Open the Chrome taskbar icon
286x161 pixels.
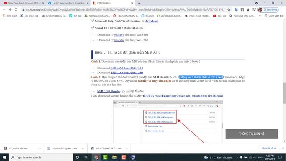pos(96,157)
